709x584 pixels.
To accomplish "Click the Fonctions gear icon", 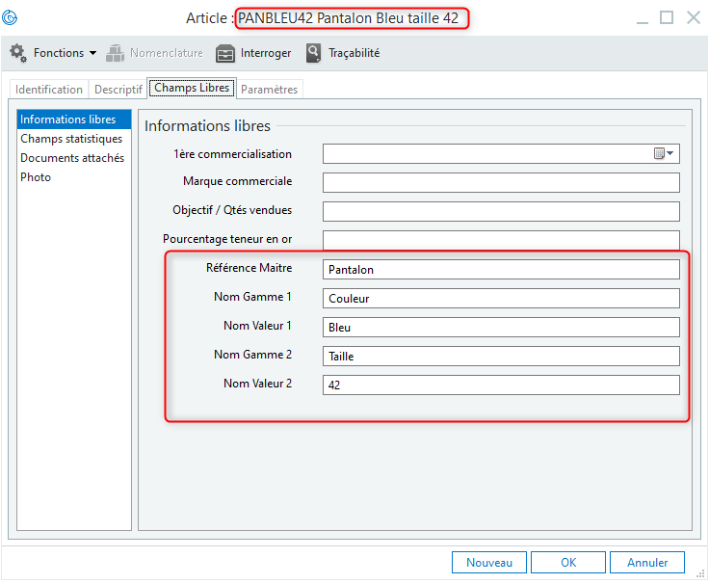I will point(18,53).
